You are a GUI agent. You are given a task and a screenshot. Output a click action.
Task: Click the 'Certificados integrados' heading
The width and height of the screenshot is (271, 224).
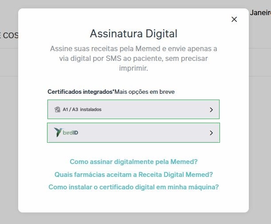[80, 92]
